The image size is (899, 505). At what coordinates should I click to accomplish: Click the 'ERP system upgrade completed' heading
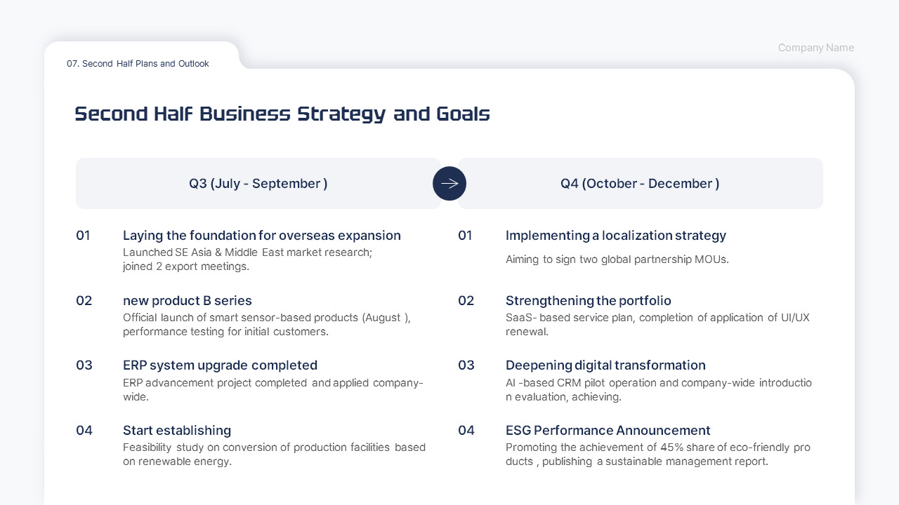coord(220,365)
